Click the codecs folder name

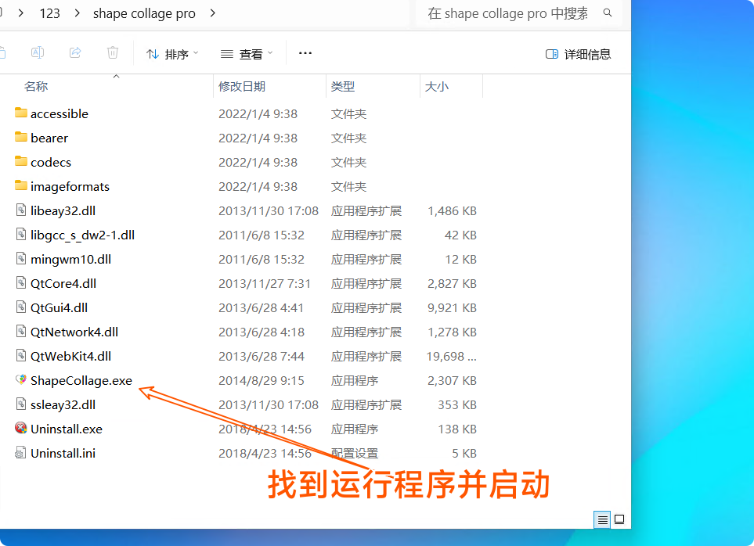click(50, 162)
